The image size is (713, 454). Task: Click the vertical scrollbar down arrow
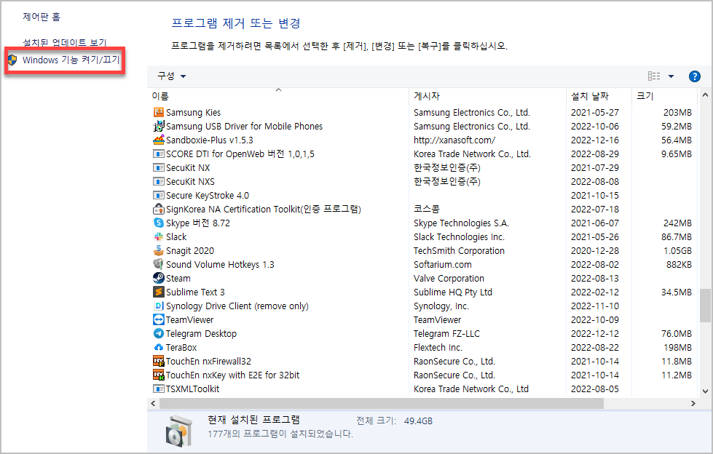[705, 391]
